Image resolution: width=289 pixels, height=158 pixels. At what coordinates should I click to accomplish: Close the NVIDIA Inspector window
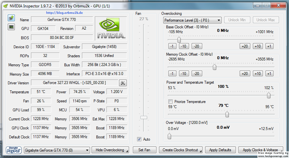(x=278, y=5)
